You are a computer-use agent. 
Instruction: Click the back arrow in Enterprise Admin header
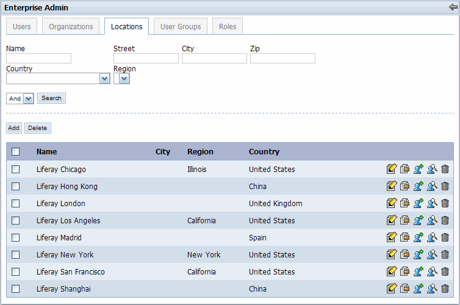click(453, 7)
